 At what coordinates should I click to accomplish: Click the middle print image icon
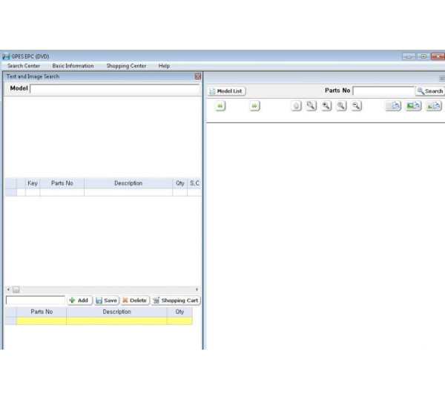(413, 106)
